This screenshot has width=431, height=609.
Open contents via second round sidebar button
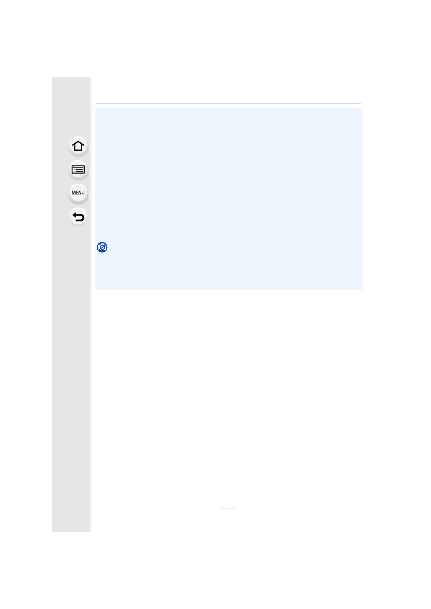(x=78, y=170)
